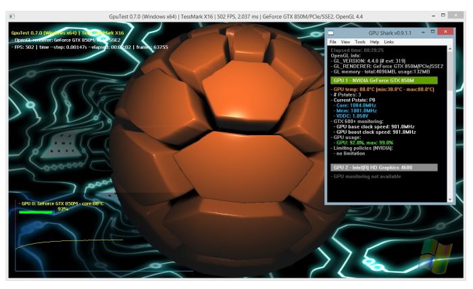Click GPU Shark scrollbar up arrow
This screenshot has height=289, width=473.
[450, 49]
